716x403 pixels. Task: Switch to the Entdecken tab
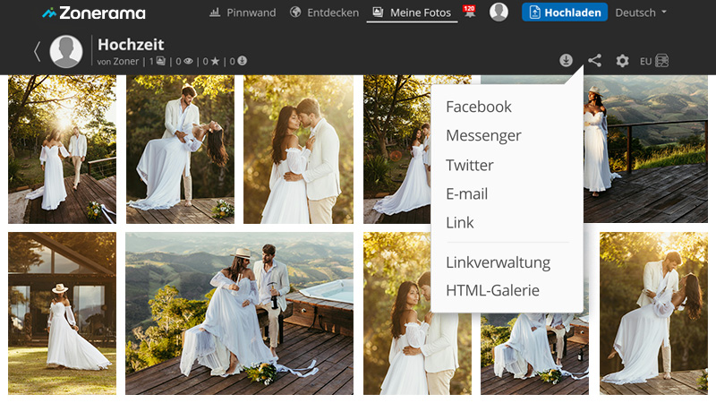pyautogui.click(x=325, y=13)
